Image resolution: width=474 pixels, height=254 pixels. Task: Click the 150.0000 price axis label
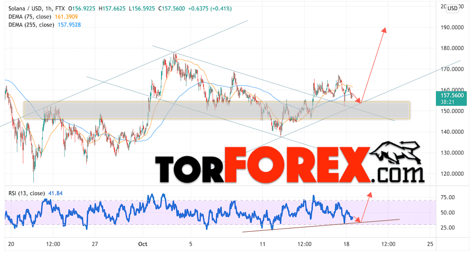(452, 111)
